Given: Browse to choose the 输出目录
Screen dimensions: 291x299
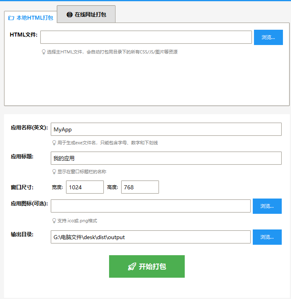Looking at the screenshot, I should coord(267,237).
